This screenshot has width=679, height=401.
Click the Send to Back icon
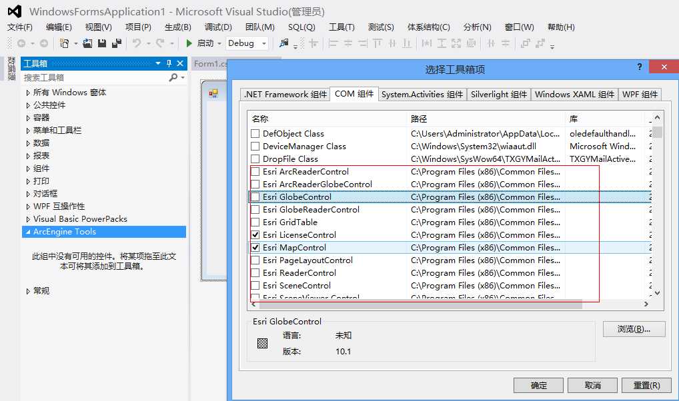540,43
